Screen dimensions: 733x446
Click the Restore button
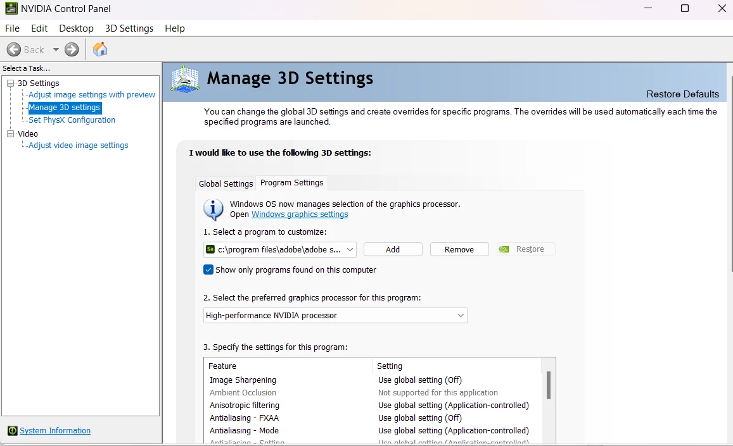[526, 249]
